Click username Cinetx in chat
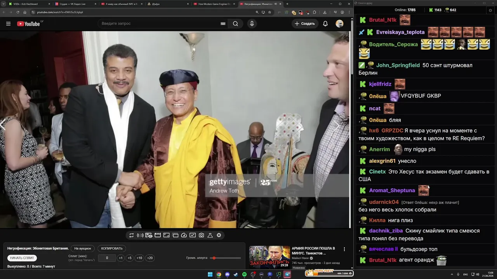 point(377,172)
